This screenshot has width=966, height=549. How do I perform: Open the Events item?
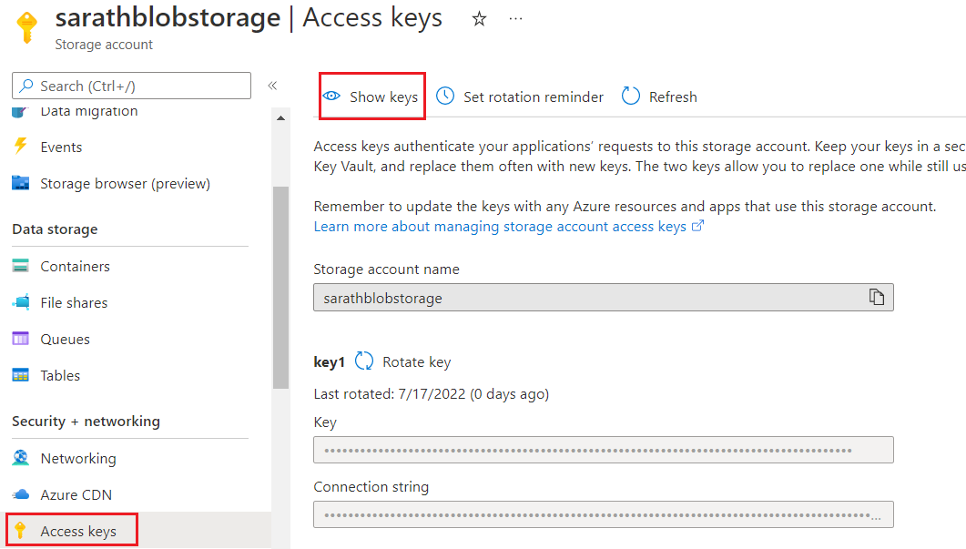point(61,147)
